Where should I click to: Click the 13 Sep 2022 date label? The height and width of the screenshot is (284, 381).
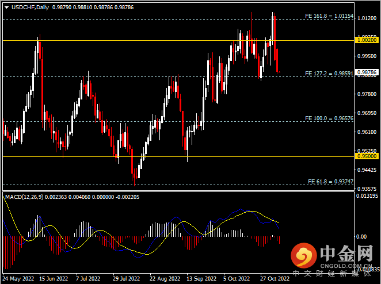pyautogui.click(x=201, y=278)
